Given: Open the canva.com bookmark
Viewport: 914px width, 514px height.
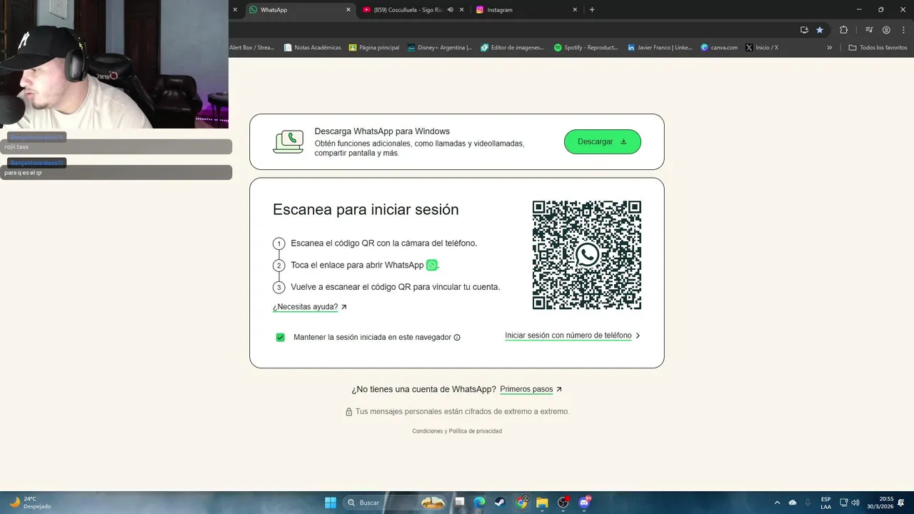Looking at the screenshot, I should (719, 48).
